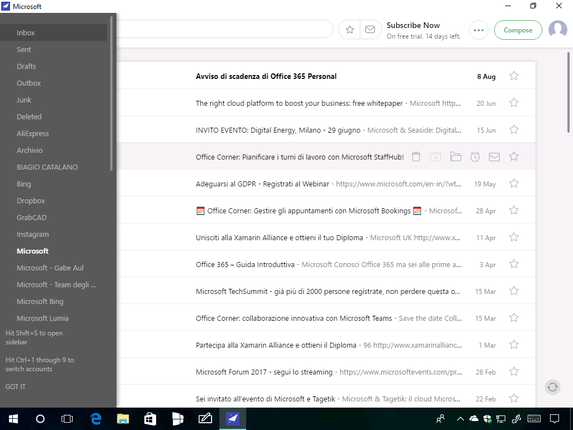
Task: Select the BIAGIO CATALANO folder
Action: [x=53, y=167]
